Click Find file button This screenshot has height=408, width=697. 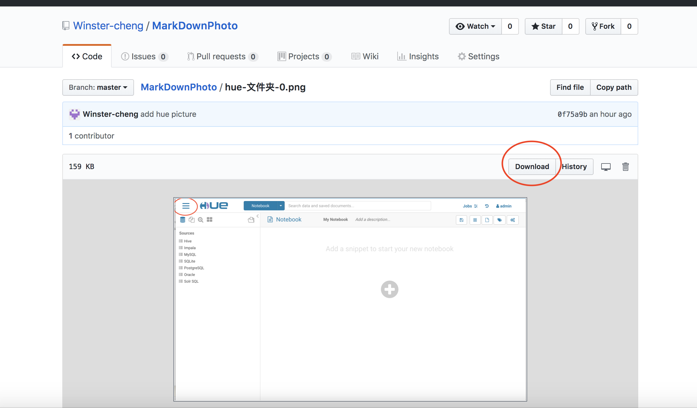pyautogui.click(x=570, y=87)
